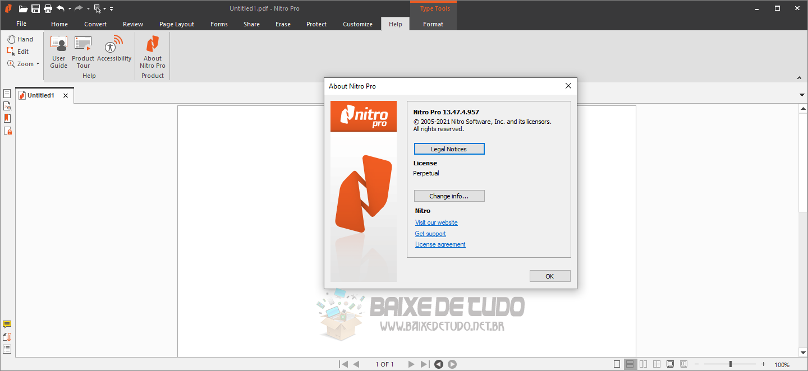Switch to the Convert ribbon tab

point(95,24)
